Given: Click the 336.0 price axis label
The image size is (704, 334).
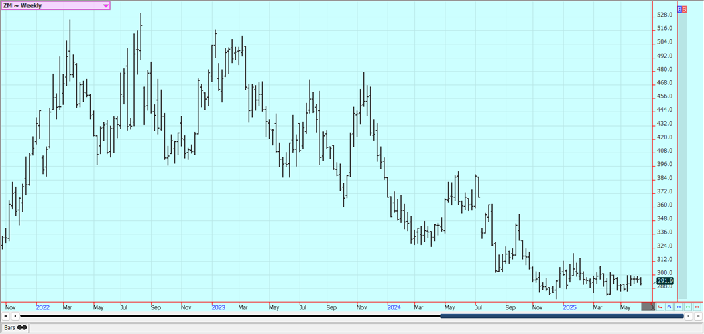Looking at the screenshot, I should click(665, 232).
